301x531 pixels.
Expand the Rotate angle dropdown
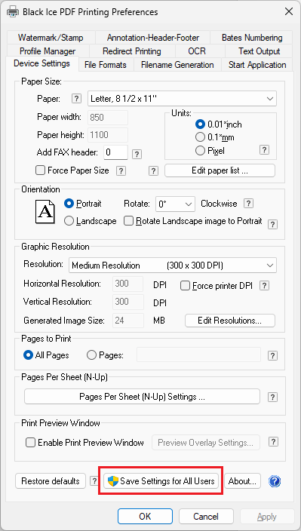[175, 204]
